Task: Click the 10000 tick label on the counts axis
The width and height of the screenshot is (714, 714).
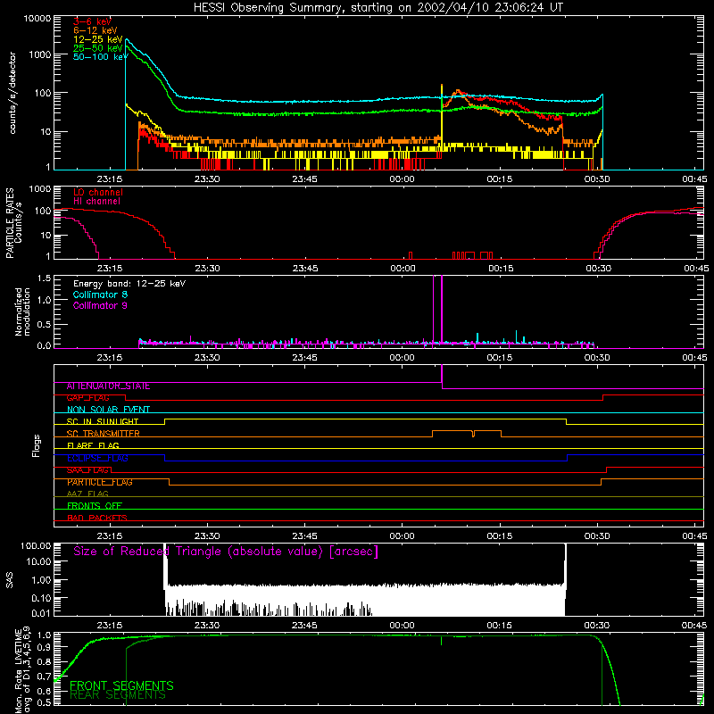Action: point(37,19)
